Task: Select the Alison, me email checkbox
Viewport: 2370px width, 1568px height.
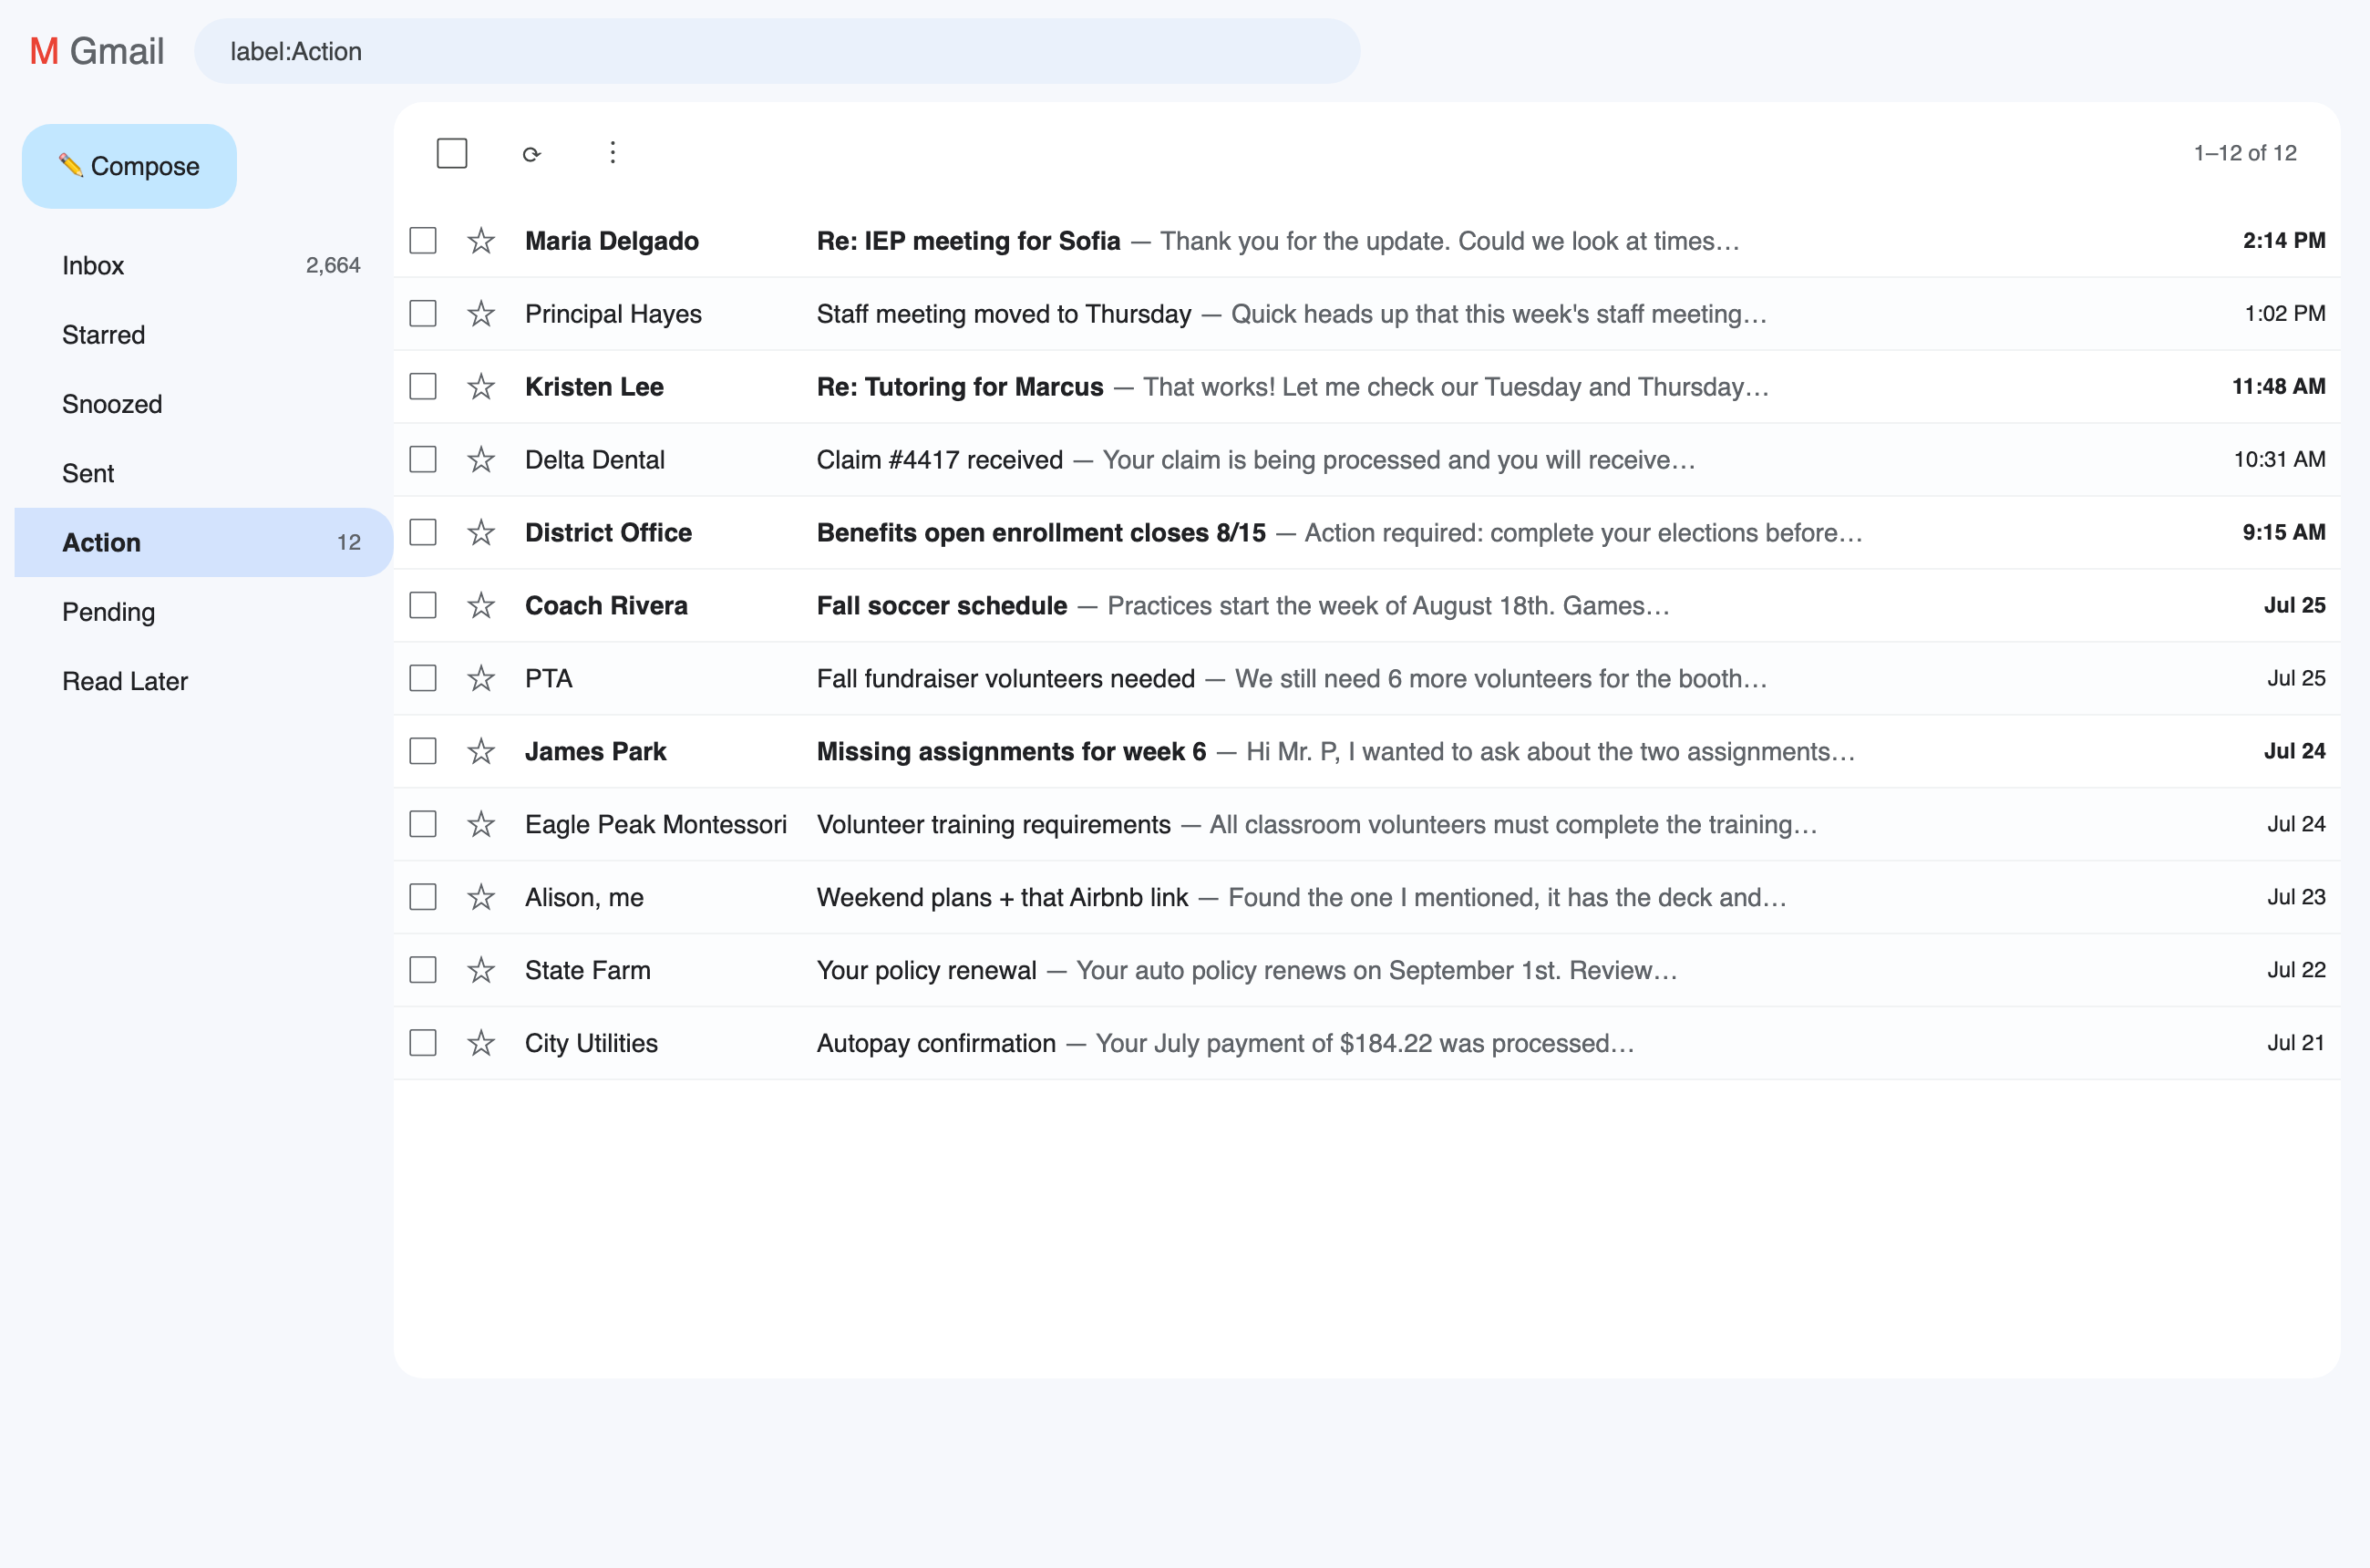Action: (x=423, y=898)
